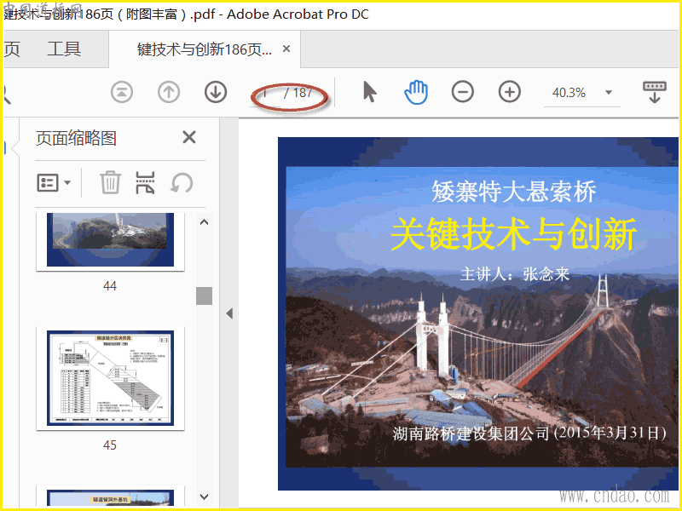The height and width of the screenshot is (511, 682).
Task: Zoom in with the plus icon
Action: coord(509,92)
